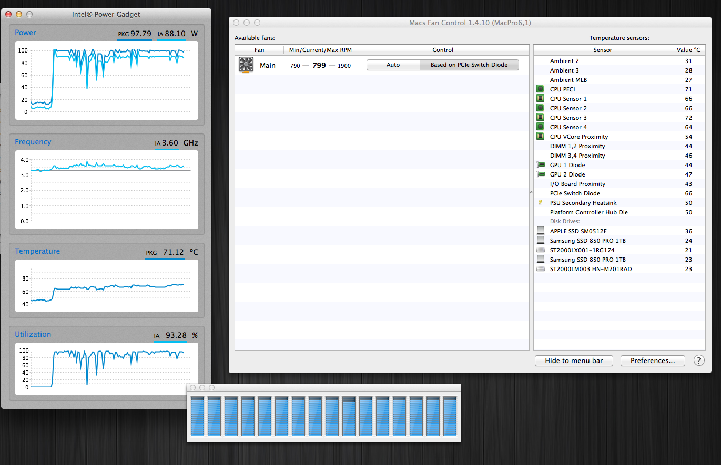
Task: Click the ST2000LM003 HN-M201RAD drive icon
Action: tap(541, 269)
